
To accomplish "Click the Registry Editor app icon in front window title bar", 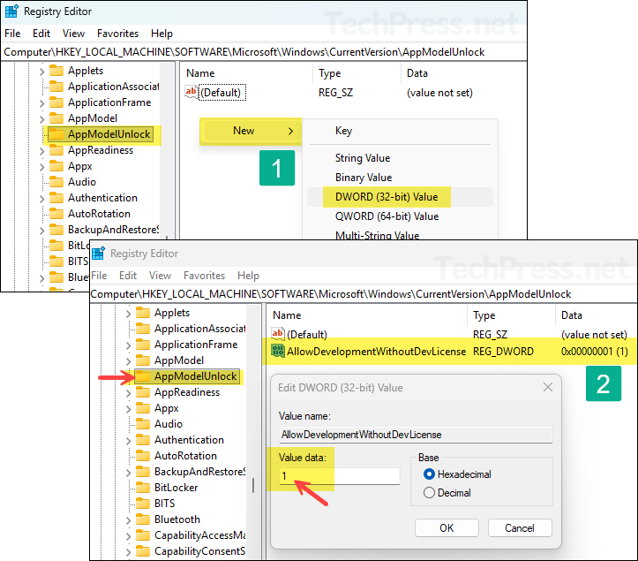I will point(99,253).
